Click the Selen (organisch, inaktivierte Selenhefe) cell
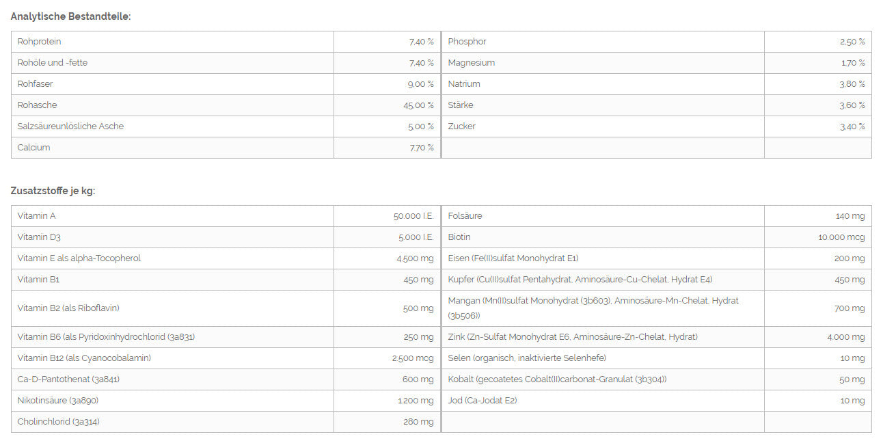 point(603,358)
